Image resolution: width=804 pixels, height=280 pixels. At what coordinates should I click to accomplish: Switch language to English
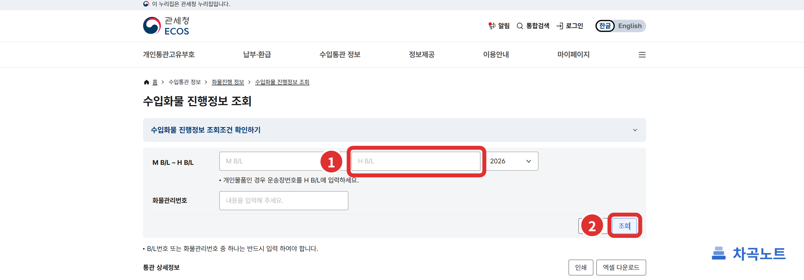(630, 26)
